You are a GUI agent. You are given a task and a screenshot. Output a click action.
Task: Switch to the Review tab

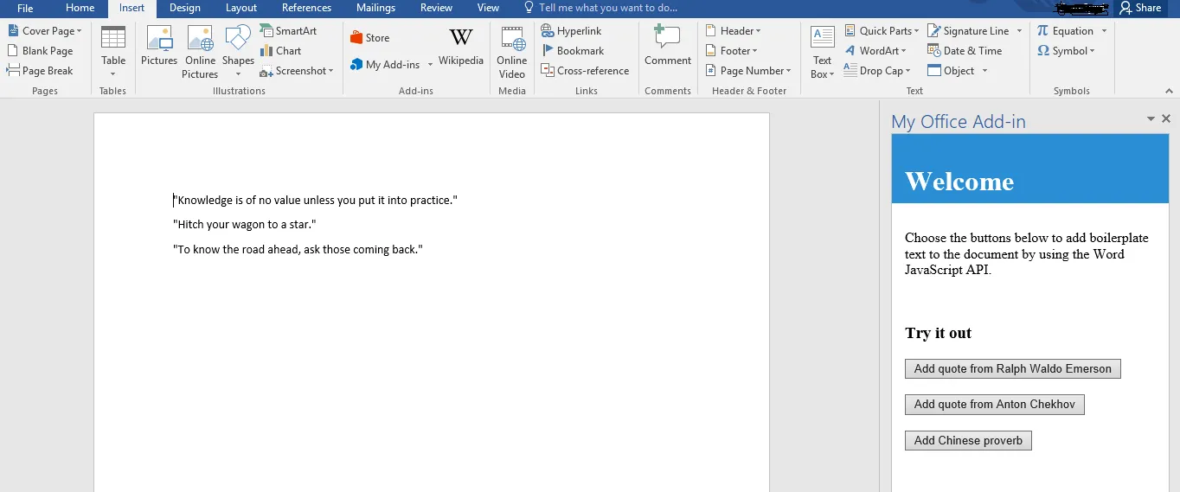coord(436,8)
